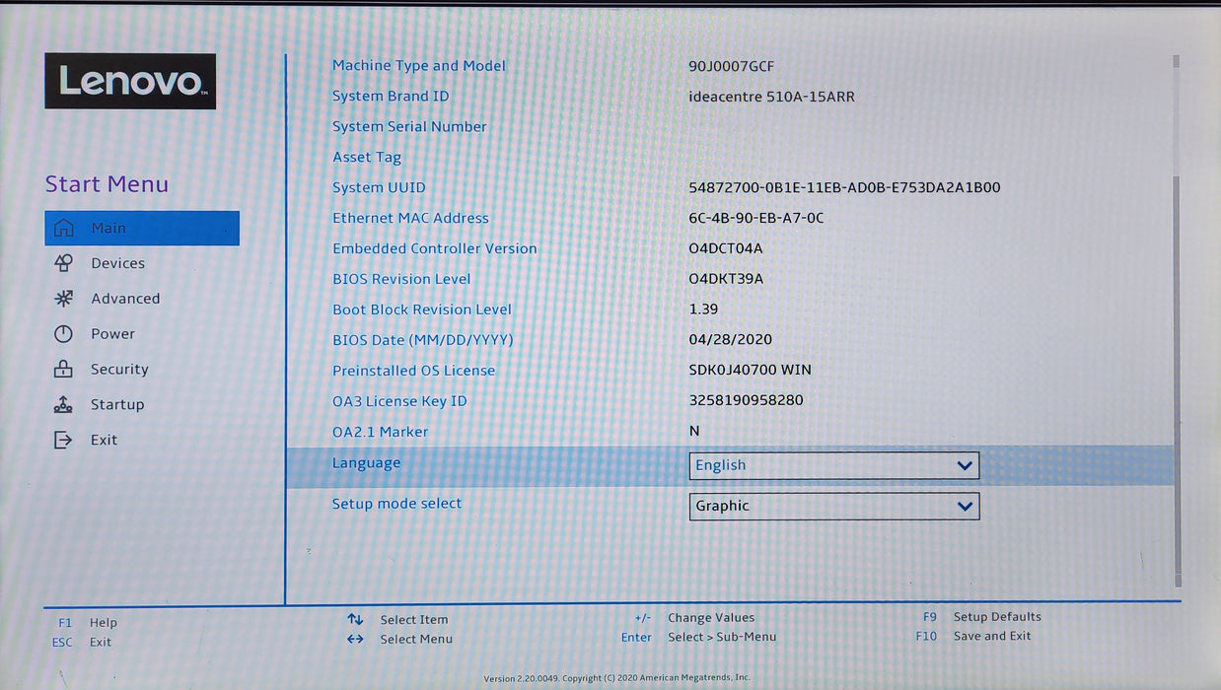Click the Boot Block Revision Level label
Image resolution: width=1221 pixels, height=690 pixels.
tap(422, 310)
